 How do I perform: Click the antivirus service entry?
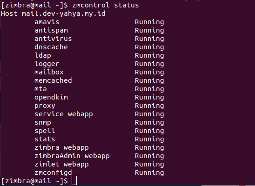click(53, 39)
